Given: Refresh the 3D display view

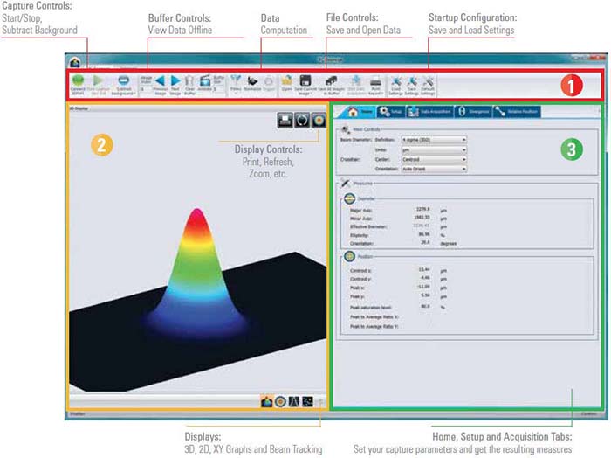Looking at the screenshot, I should pos(301,120).
